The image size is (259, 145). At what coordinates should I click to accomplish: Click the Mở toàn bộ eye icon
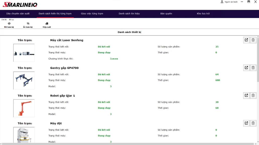pos(9,23)
